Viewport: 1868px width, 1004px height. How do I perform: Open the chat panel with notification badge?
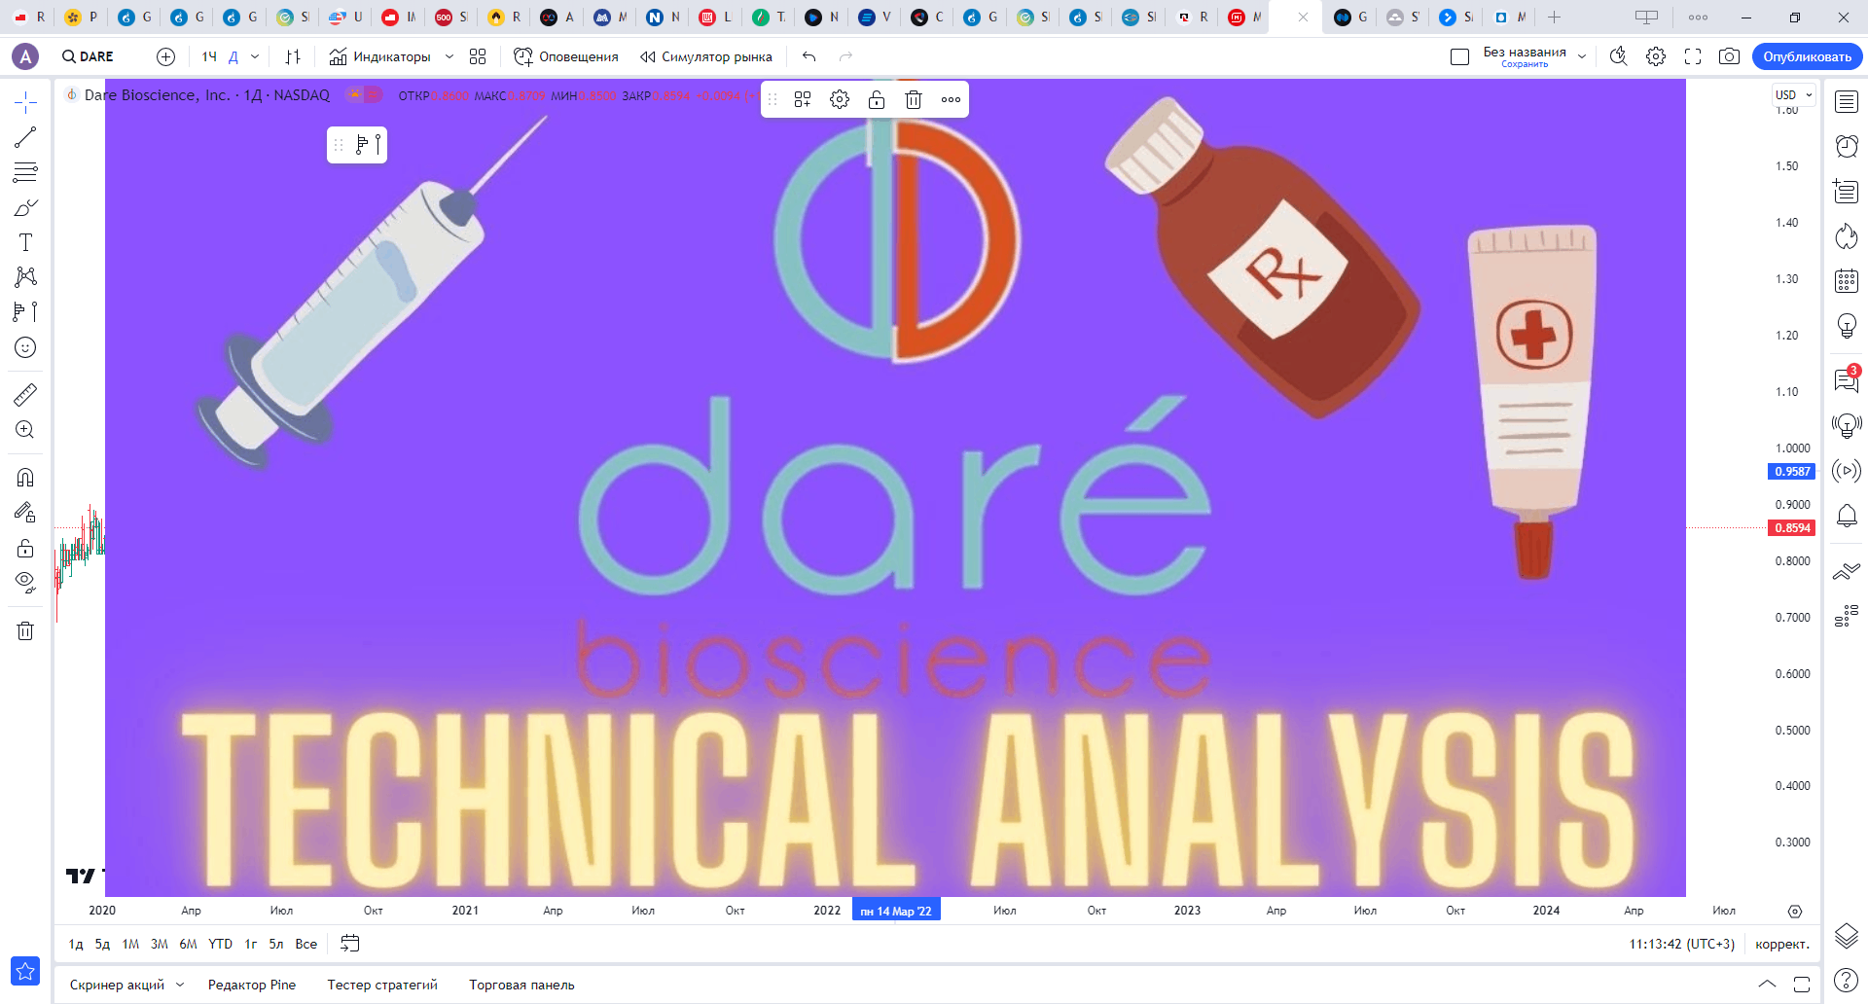tap(1847, 379)
